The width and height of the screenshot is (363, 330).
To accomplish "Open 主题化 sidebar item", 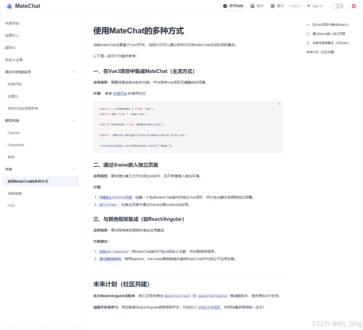I will click(13, 96).
